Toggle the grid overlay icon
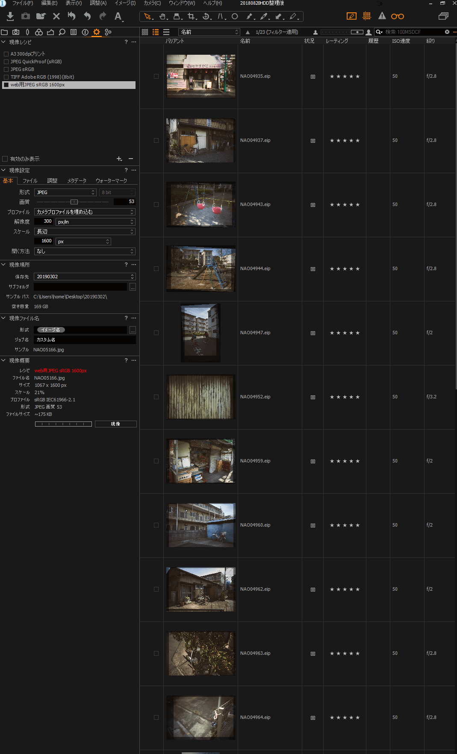Image resolution: width=457 pixels, height=754 pixels. point(366,16)
